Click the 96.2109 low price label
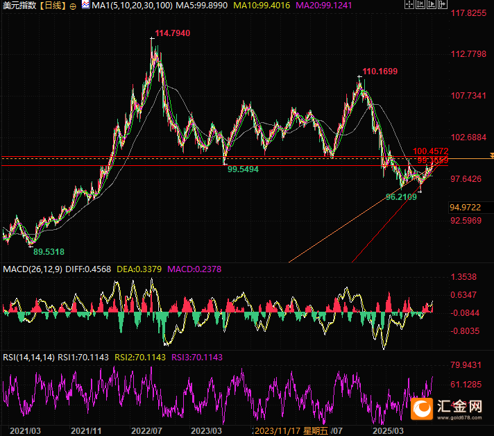Screen dimensions: 494x436 click(x=401, y=197)
